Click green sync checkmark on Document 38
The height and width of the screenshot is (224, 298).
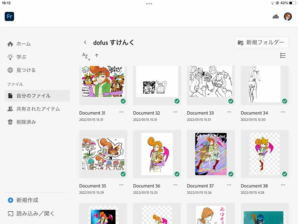point(285,174)
